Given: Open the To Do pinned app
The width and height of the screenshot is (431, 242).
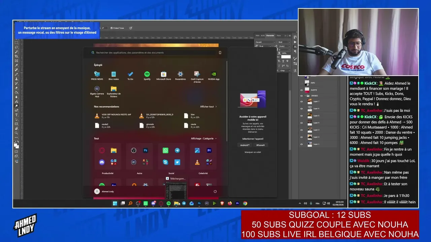Looking at the screenshot, I should pos(130,76).
